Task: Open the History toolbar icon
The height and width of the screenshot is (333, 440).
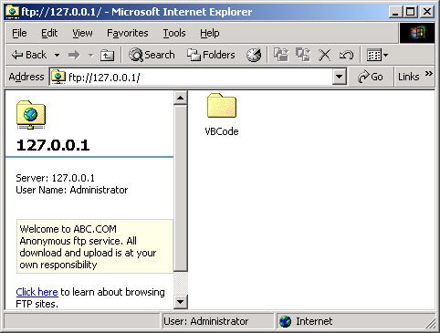Action: (254, 55)
